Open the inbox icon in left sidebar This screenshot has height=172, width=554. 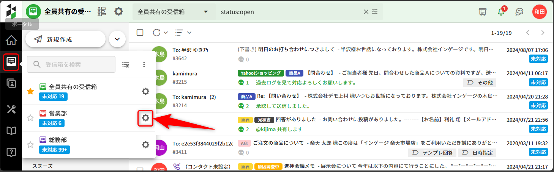click(11, 62)
